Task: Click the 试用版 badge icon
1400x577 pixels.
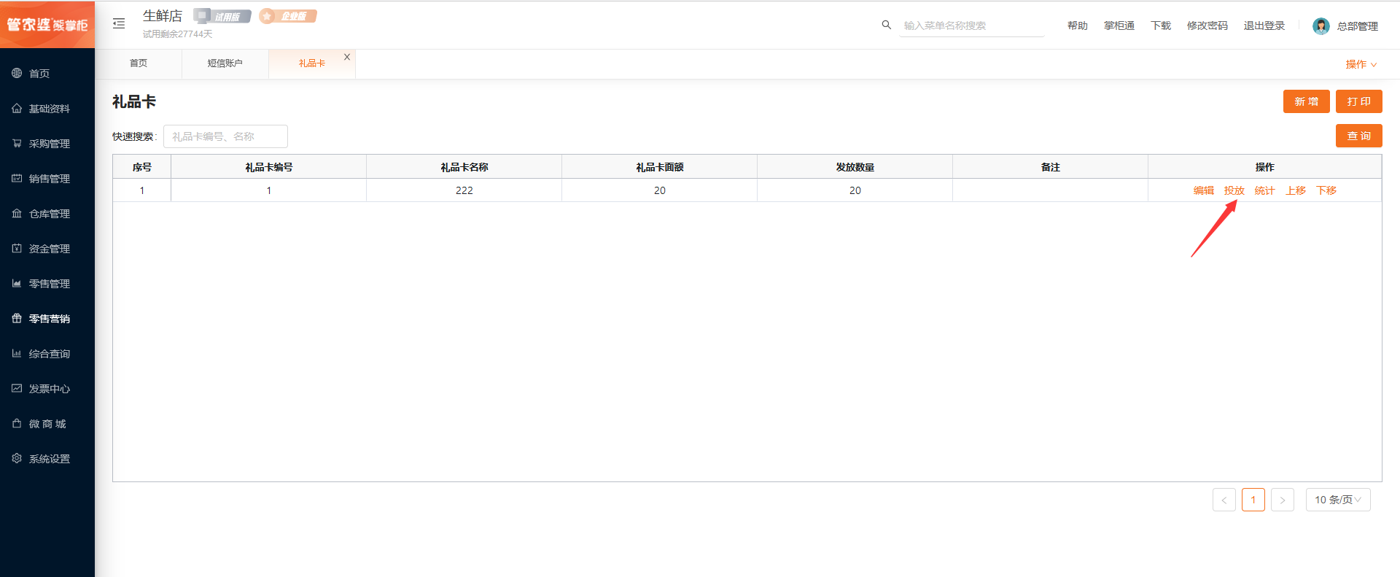Action: (x=222, y=16)
